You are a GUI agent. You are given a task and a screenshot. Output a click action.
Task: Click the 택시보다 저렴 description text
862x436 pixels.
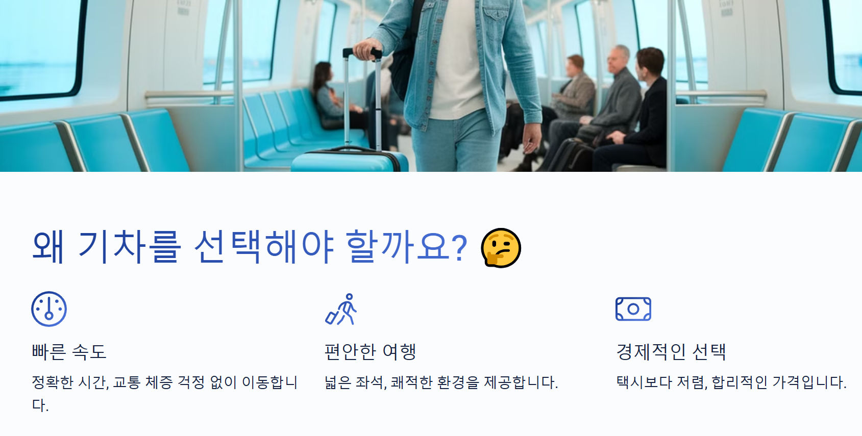click(731, 382)
